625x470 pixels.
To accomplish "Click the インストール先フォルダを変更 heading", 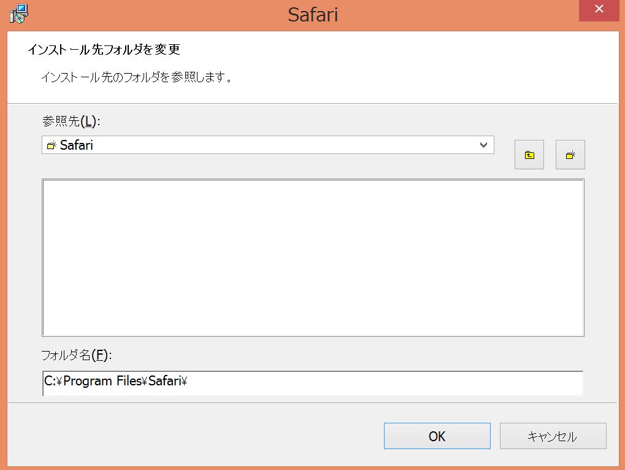I will point(103,49).
